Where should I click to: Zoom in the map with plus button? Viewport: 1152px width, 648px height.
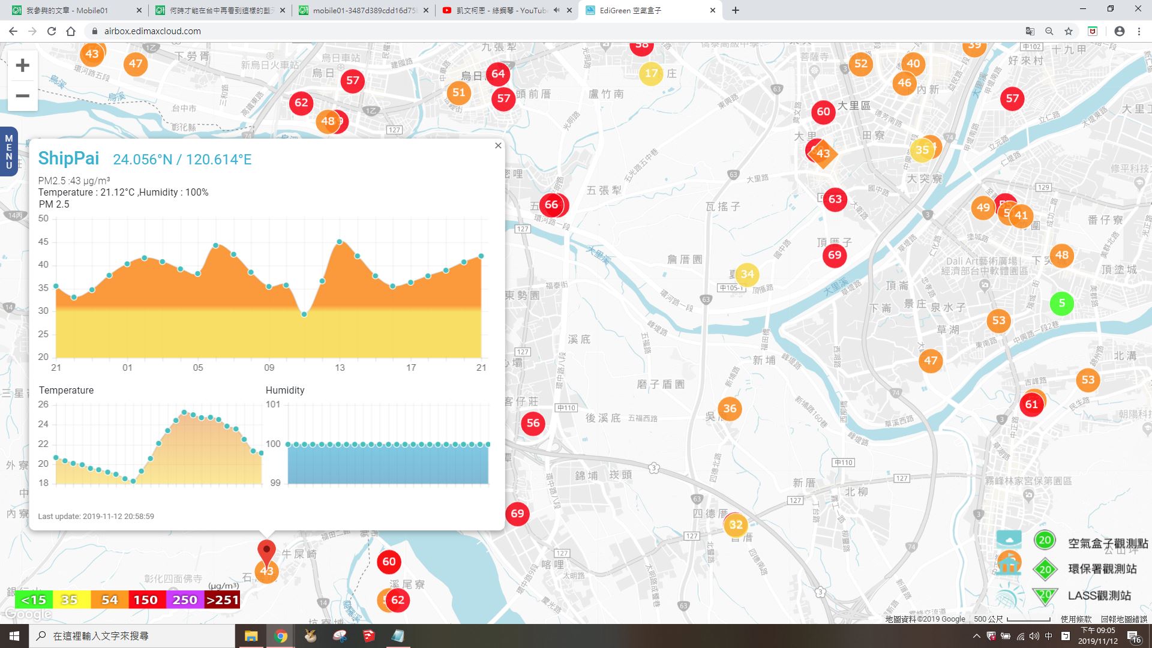tap(22, 65)
